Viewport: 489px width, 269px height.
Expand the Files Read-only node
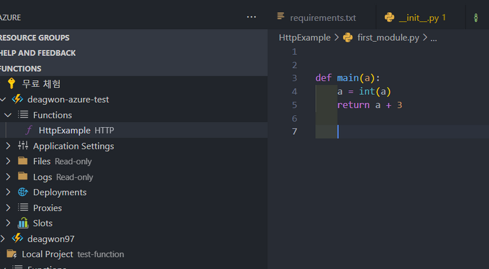[8, 161]
